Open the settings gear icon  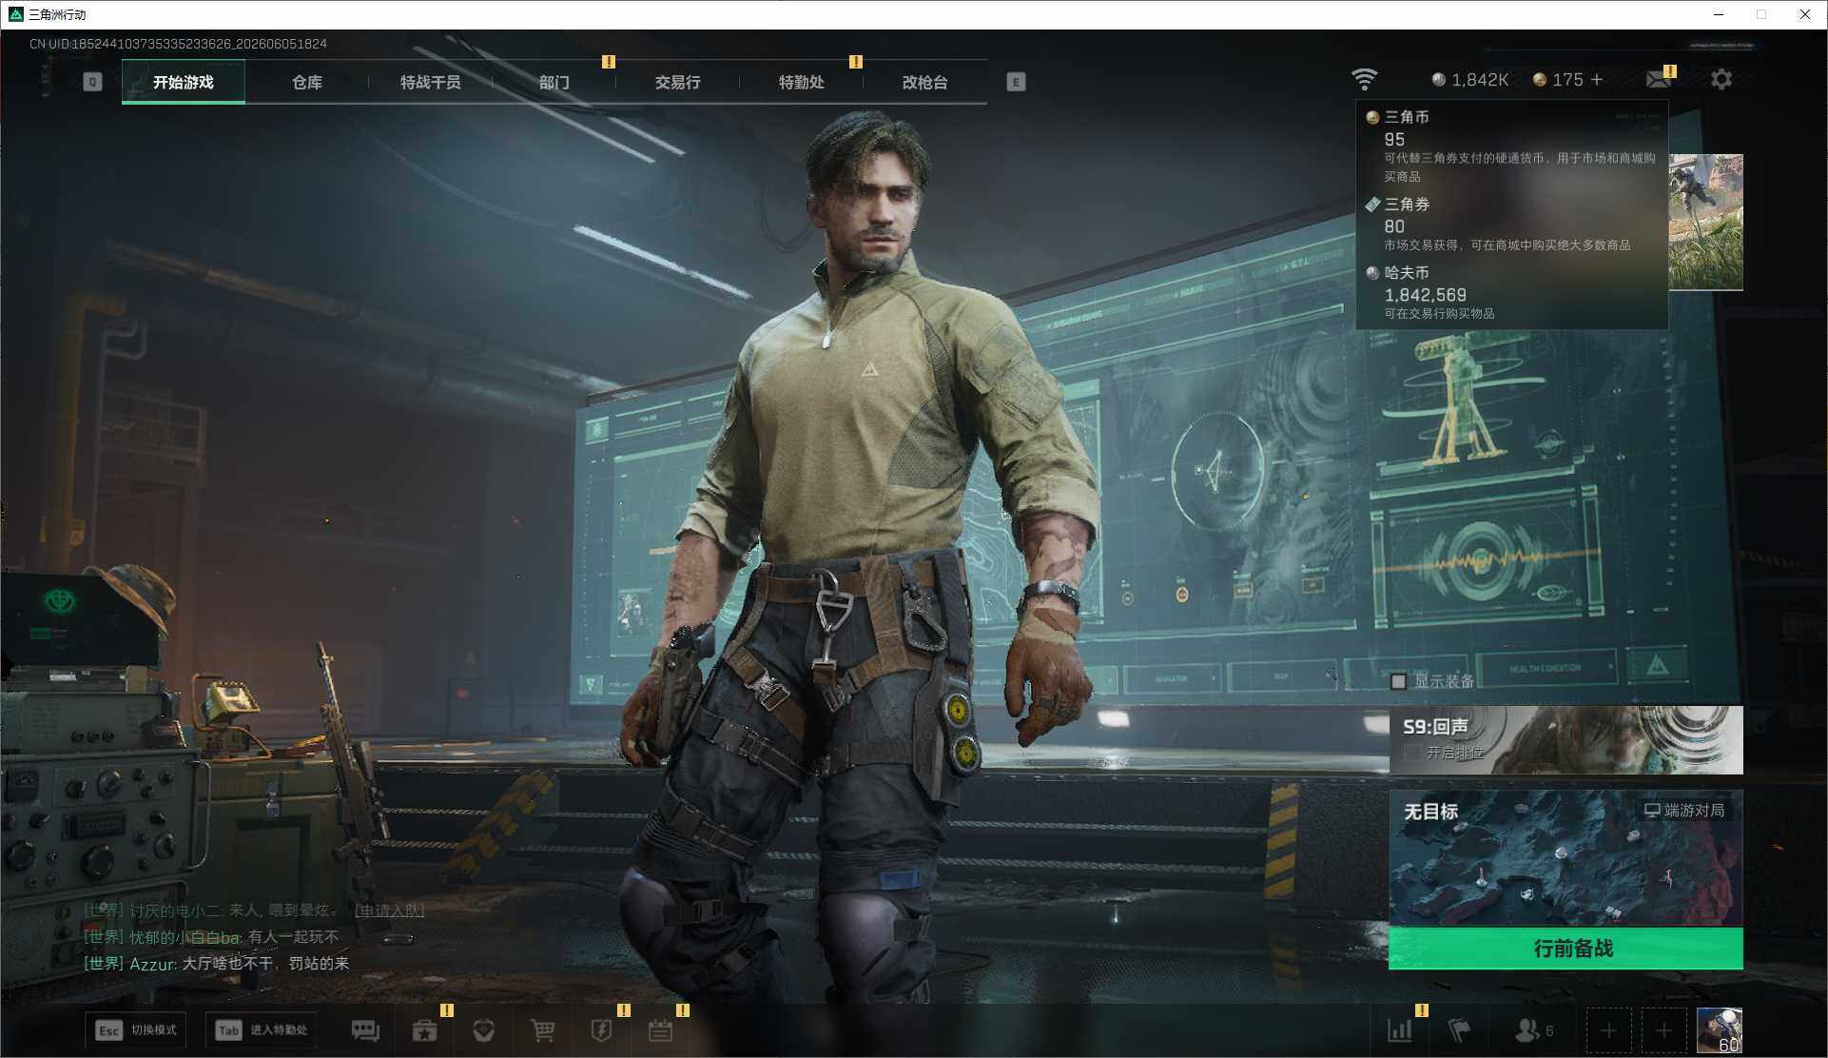coord(1721,79)
